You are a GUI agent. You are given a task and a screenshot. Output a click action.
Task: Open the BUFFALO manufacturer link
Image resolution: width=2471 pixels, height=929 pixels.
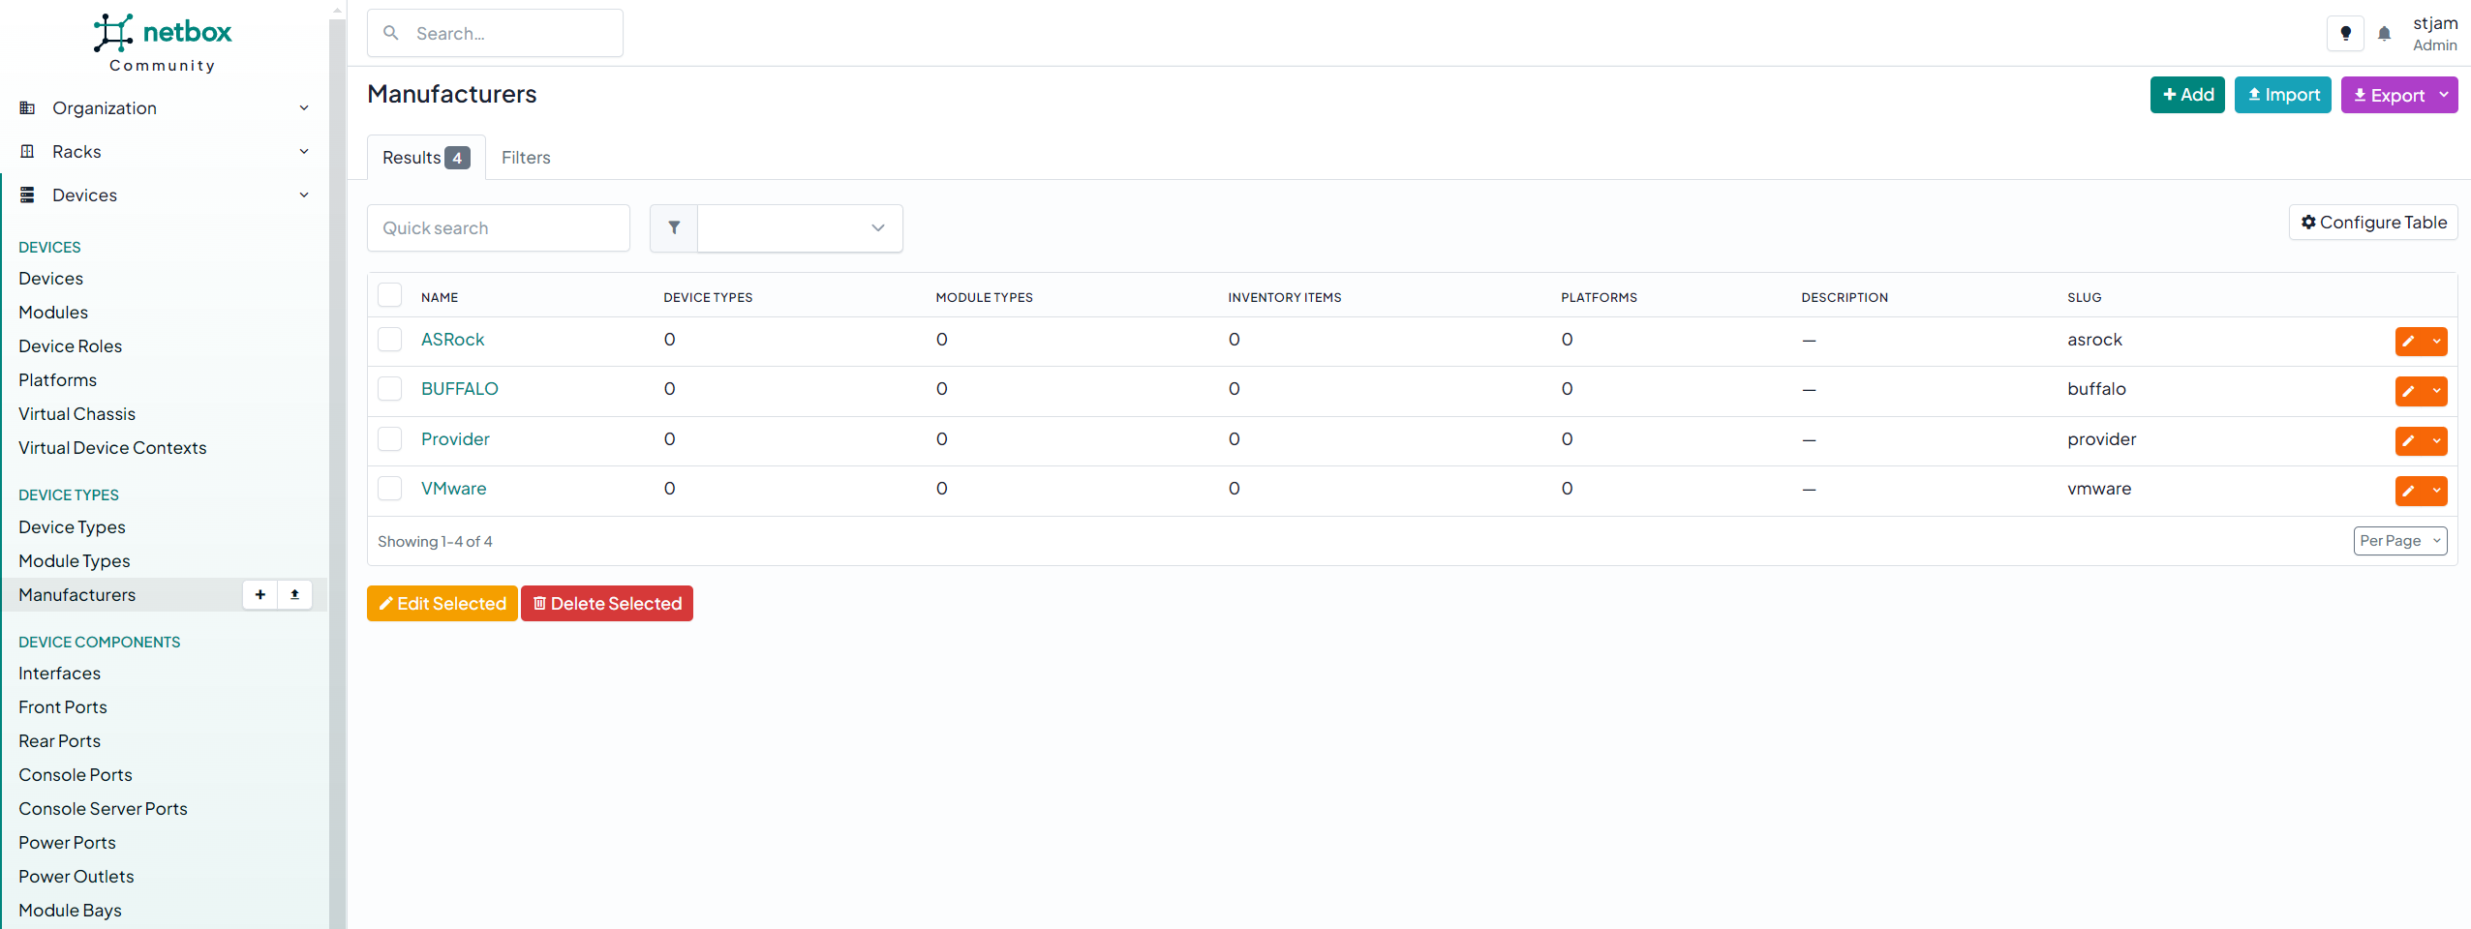click(459, 389)
